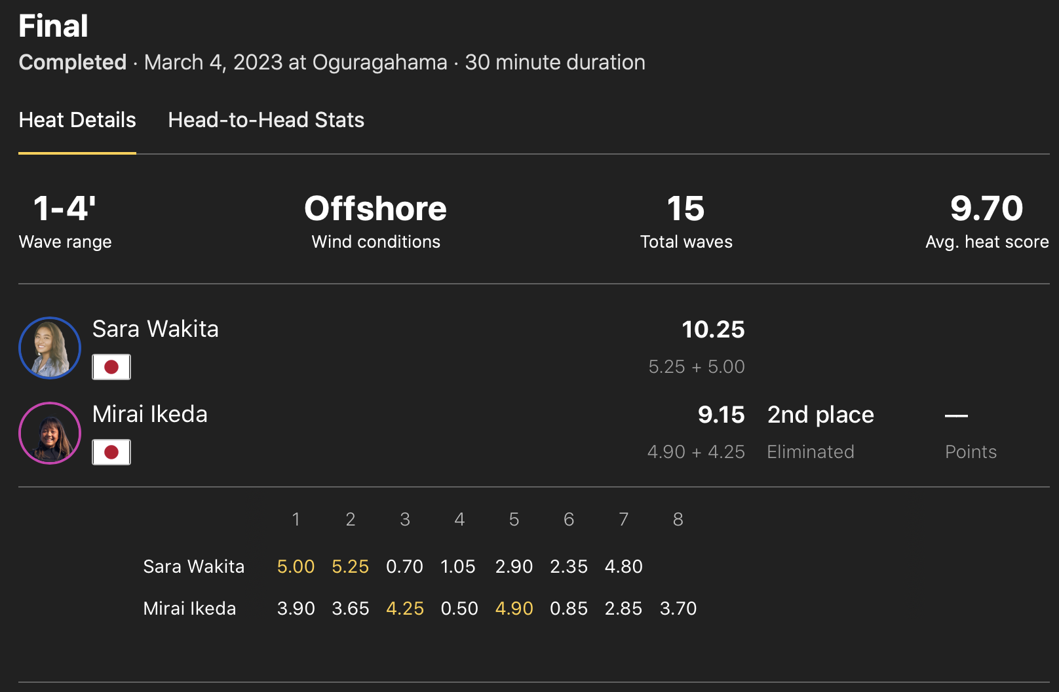Click Sara Wakita's profile photo
The height and width of the screenshot is (692, 1059).
[50, 348]
